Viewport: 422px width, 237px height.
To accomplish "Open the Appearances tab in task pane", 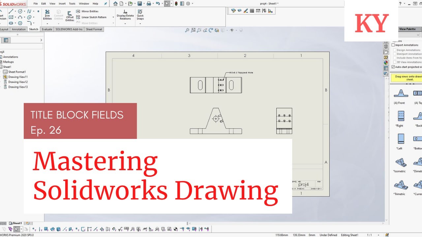I will [386, 63].
